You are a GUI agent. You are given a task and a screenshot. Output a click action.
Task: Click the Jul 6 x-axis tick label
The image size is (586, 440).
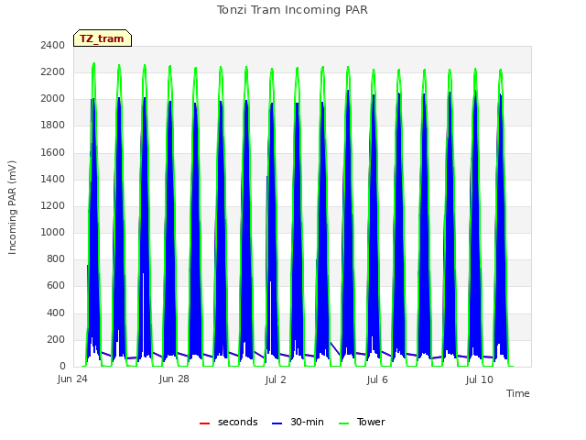click(377, 379)
